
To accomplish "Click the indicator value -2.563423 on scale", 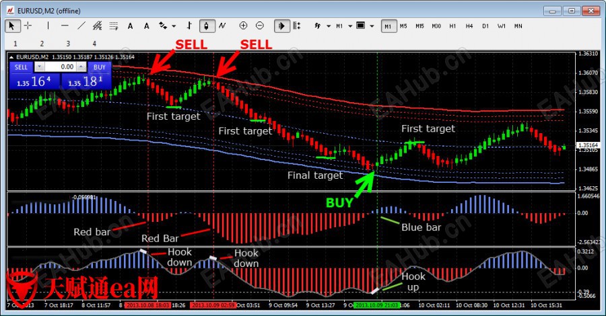I will [589, 242].
